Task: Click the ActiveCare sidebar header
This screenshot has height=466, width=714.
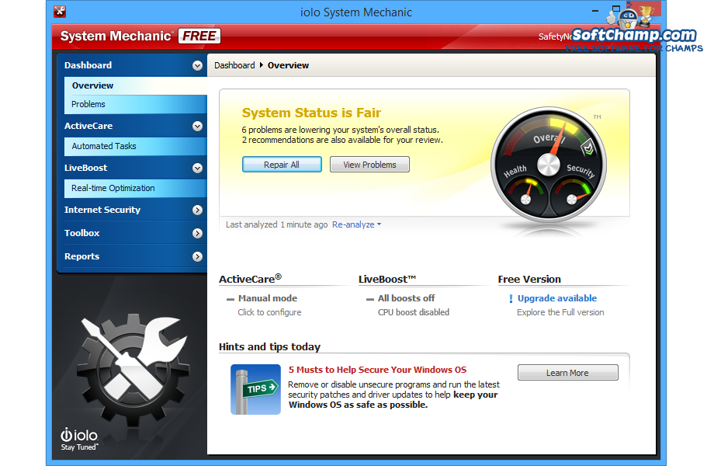Action: 132,126
